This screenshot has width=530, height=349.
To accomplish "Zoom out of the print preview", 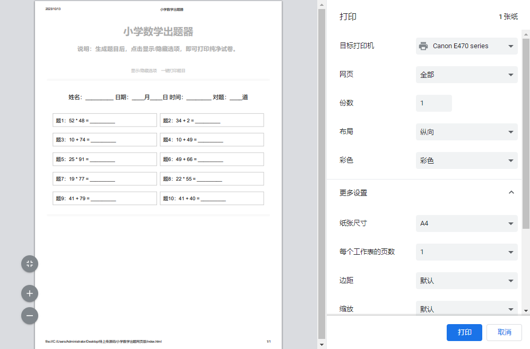I will pyautogui.click(x=29, y=316).
